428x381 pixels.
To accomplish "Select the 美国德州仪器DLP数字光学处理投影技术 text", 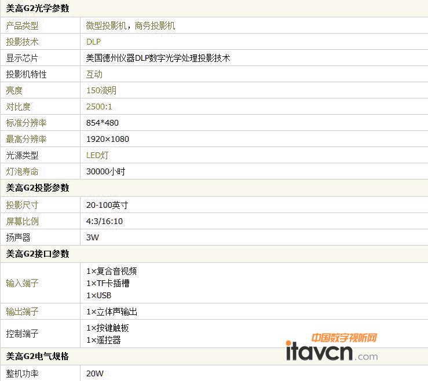I will pyautogui.click(x=158, y=58).
